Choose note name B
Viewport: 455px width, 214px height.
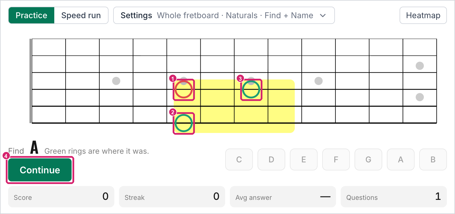coord(433,159)
